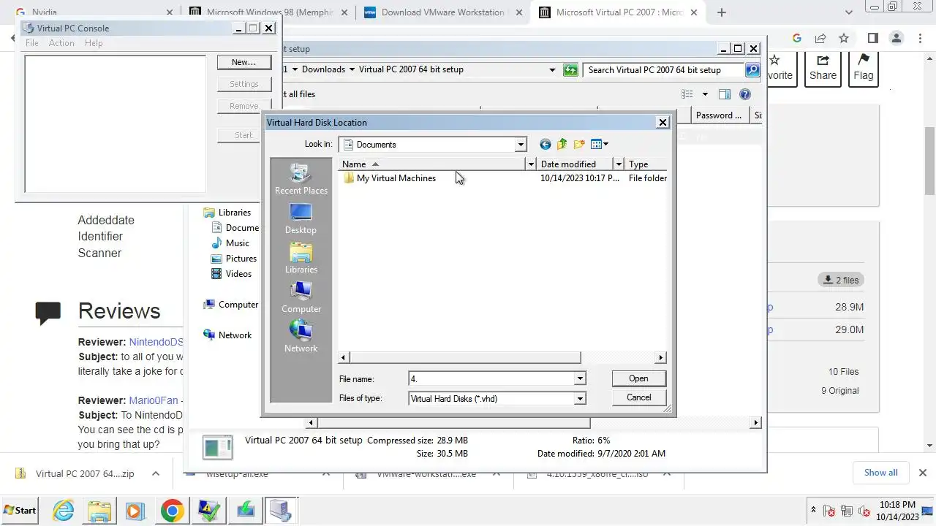Click the Explorer search box
Viewport: 936px width, 526px height.
point(663,70)
